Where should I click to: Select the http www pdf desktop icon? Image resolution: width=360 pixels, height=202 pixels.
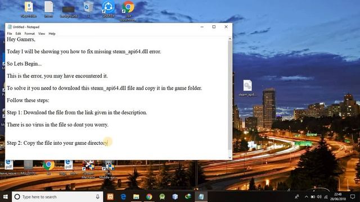68,168
